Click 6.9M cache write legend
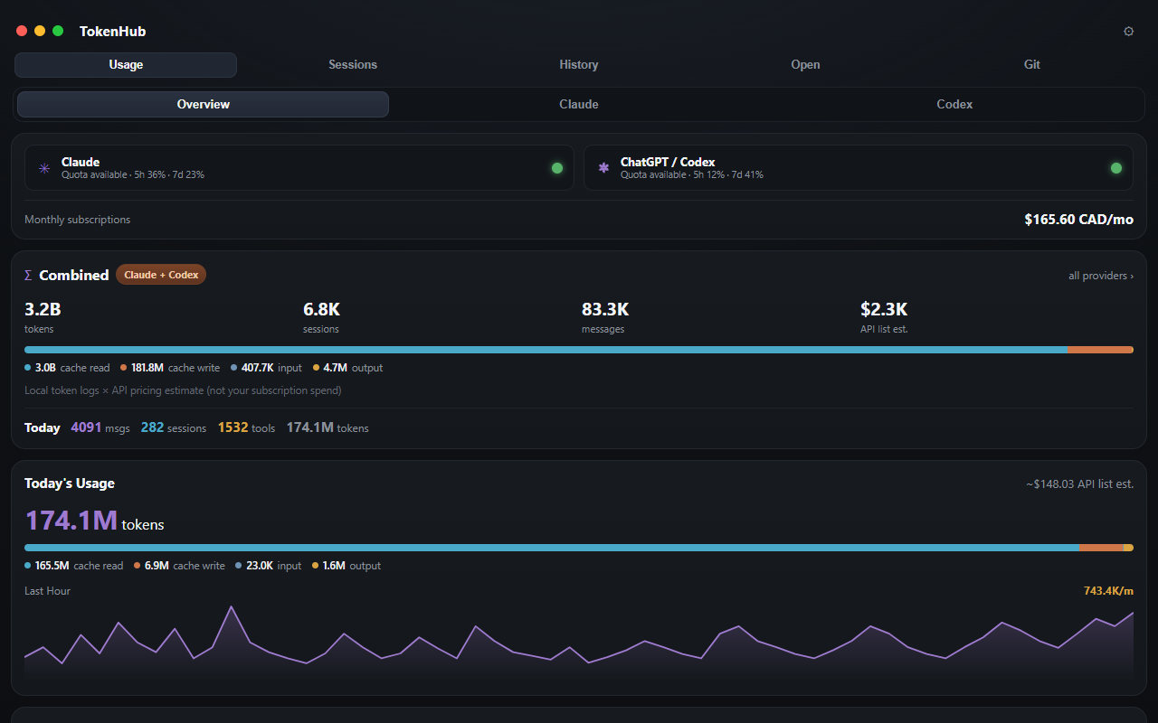 180,566
